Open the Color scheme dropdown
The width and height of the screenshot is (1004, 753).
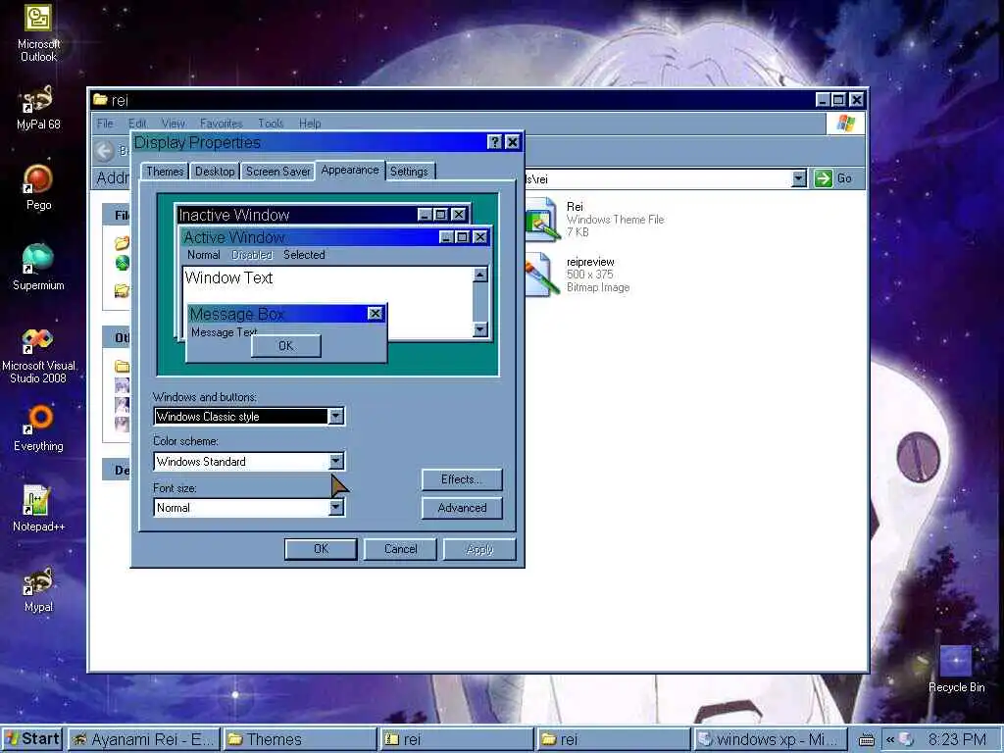335,461
